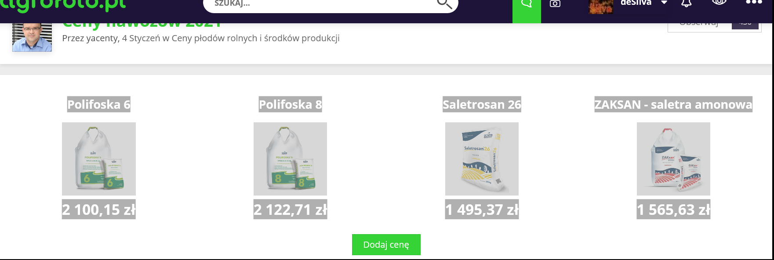Expand the deSilva account dropdown arrow
774x260 pixels.
(664, 3)
